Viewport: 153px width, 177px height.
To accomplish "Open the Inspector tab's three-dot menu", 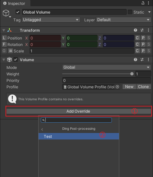I will 148,3.
